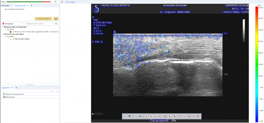This screenshot has height=123, width=264.
Task: Click the S30 logo in the ultrasound image
Action: 96,9
